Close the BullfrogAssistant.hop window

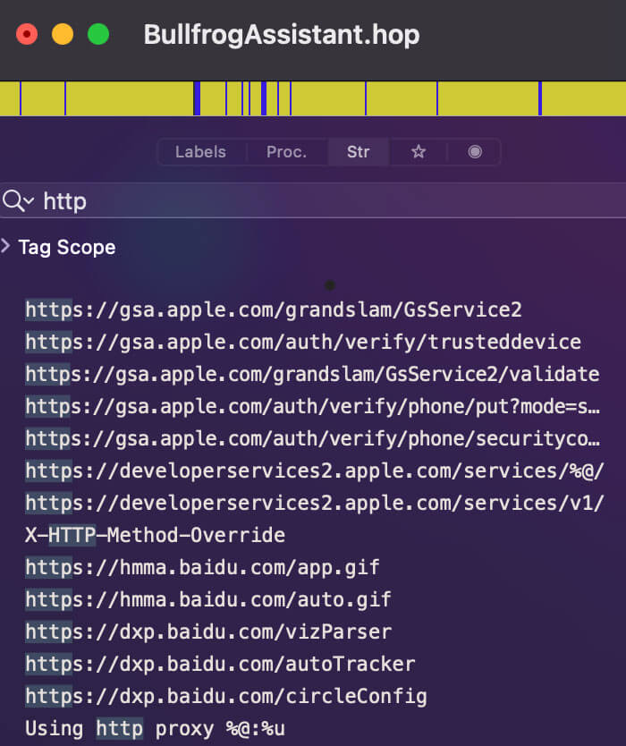point(27,35)
